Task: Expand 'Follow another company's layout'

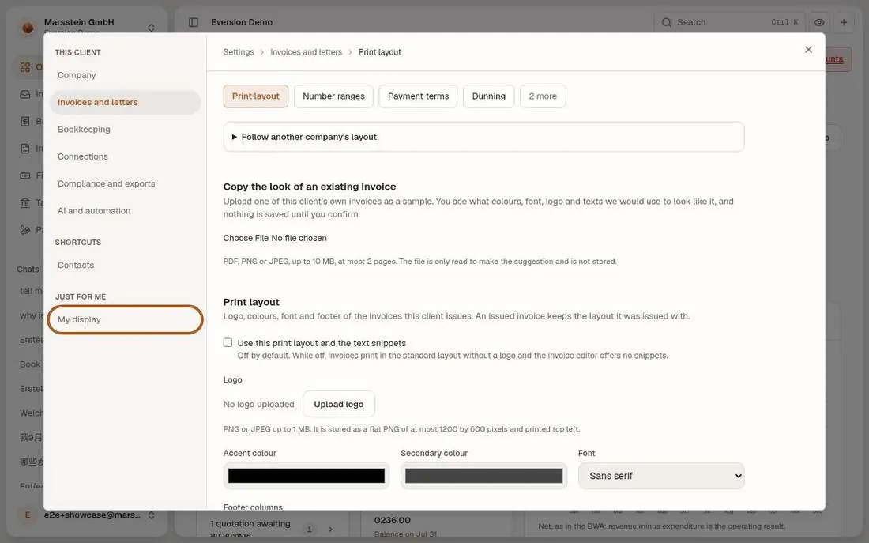Action: 309,137
